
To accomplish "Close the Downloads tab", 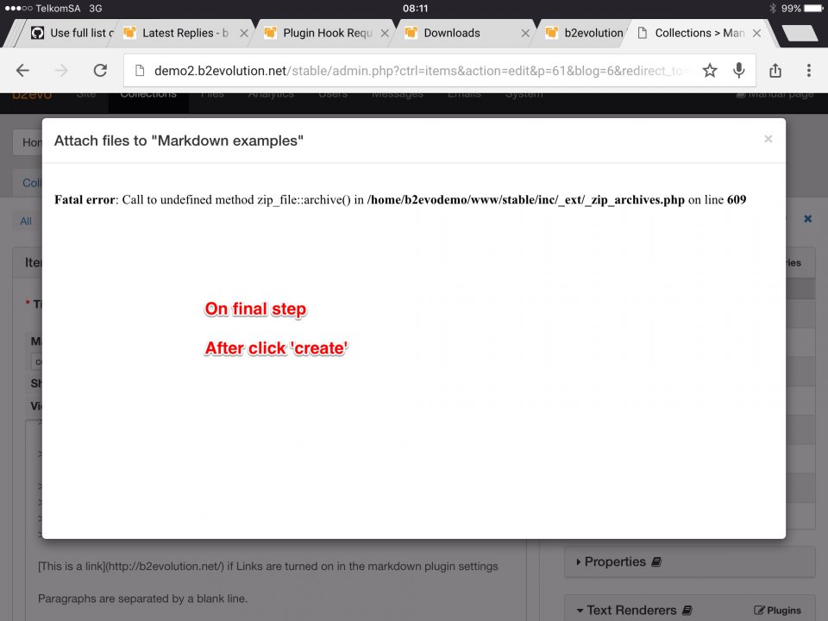I will click(x=525, y=34).
